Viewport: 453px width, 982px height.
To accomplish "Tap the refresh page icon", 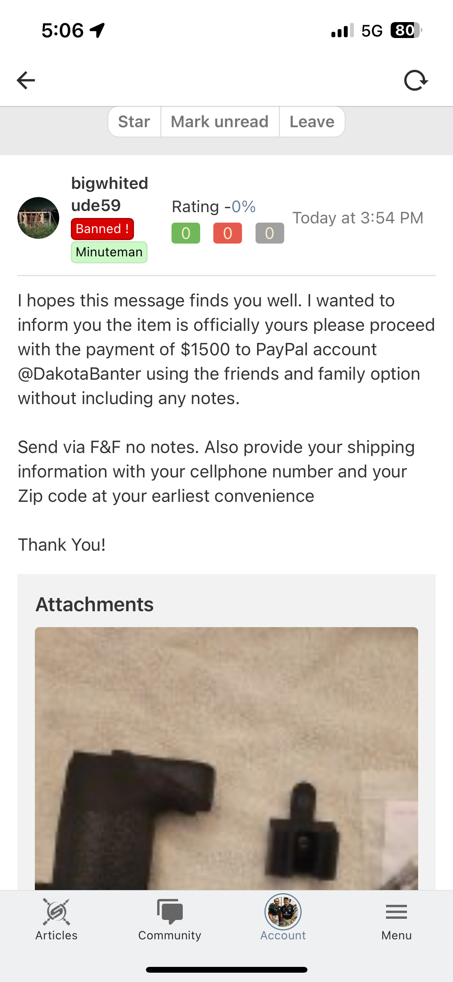I will click(416, 80).
